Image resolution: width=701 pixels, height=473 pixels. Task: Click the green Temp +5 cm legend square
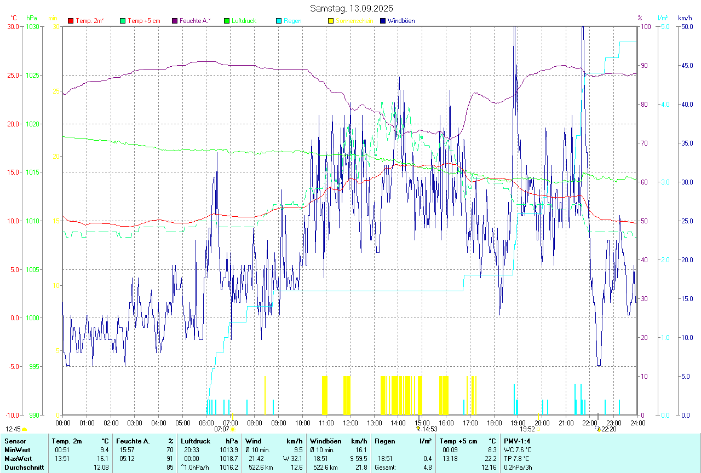(123, 21)
